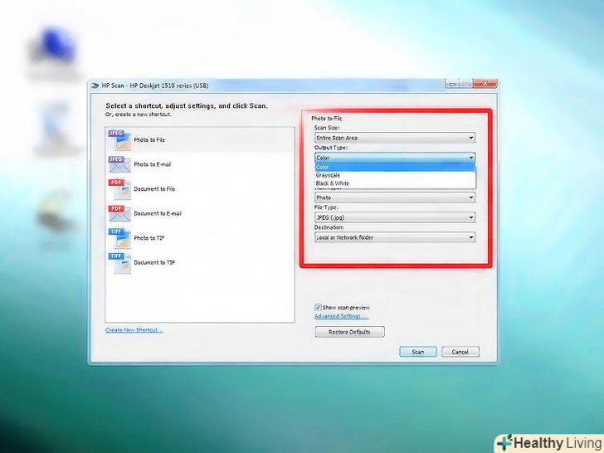The height and width of the screenshot is (453, 604).
Task: Pick the Document to E-mail PDF icon
Action: (119, 213)
